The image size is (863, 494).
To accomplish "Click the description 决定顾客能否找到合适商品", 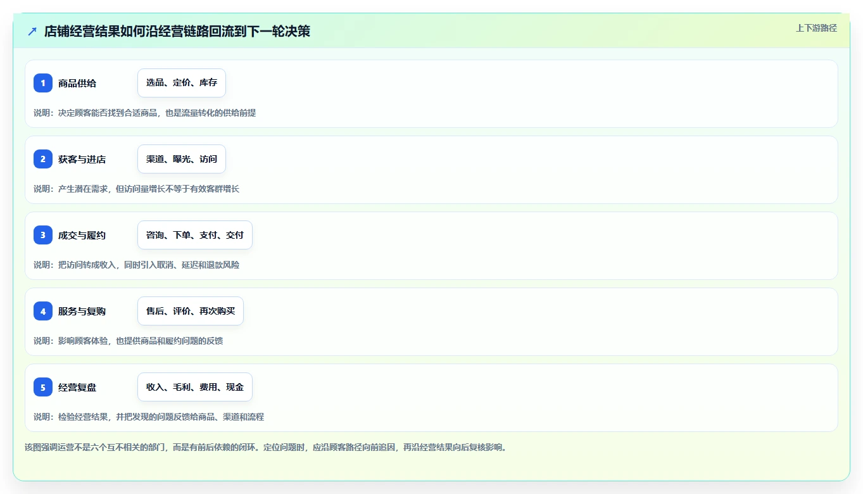I will tap(145, 113).
